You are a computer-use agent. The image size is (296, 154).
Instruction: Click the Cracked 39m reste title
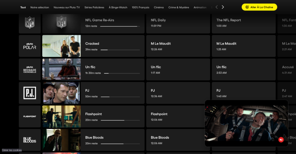click(x=92, y=43)
